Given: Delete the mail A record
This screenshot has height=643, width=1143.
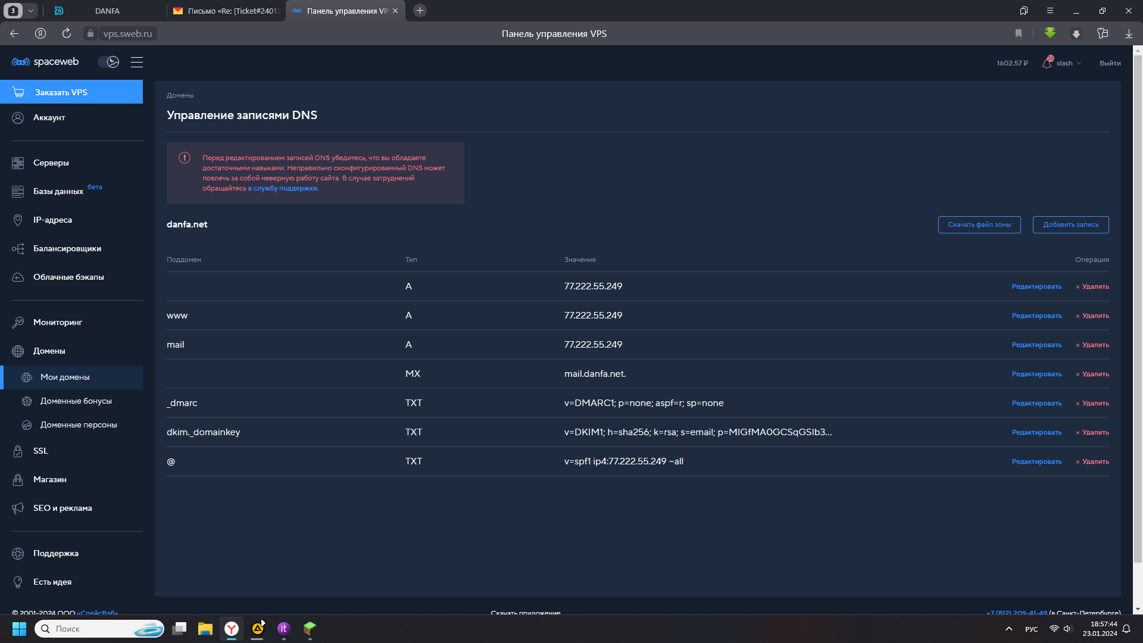Looking at the screenshot, I should point(1092,345).
